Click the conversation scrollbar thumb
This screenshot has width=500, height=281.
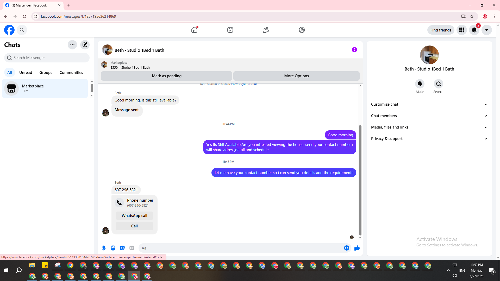click(360, 180)
